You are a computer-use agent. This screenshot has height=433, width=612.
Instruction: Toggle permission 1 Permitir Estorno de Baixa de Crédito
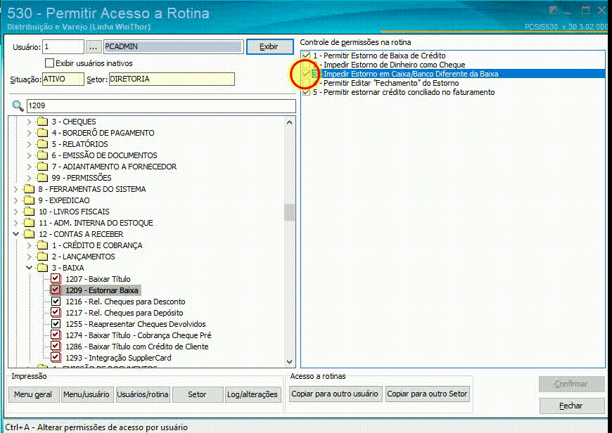(307, 56)
